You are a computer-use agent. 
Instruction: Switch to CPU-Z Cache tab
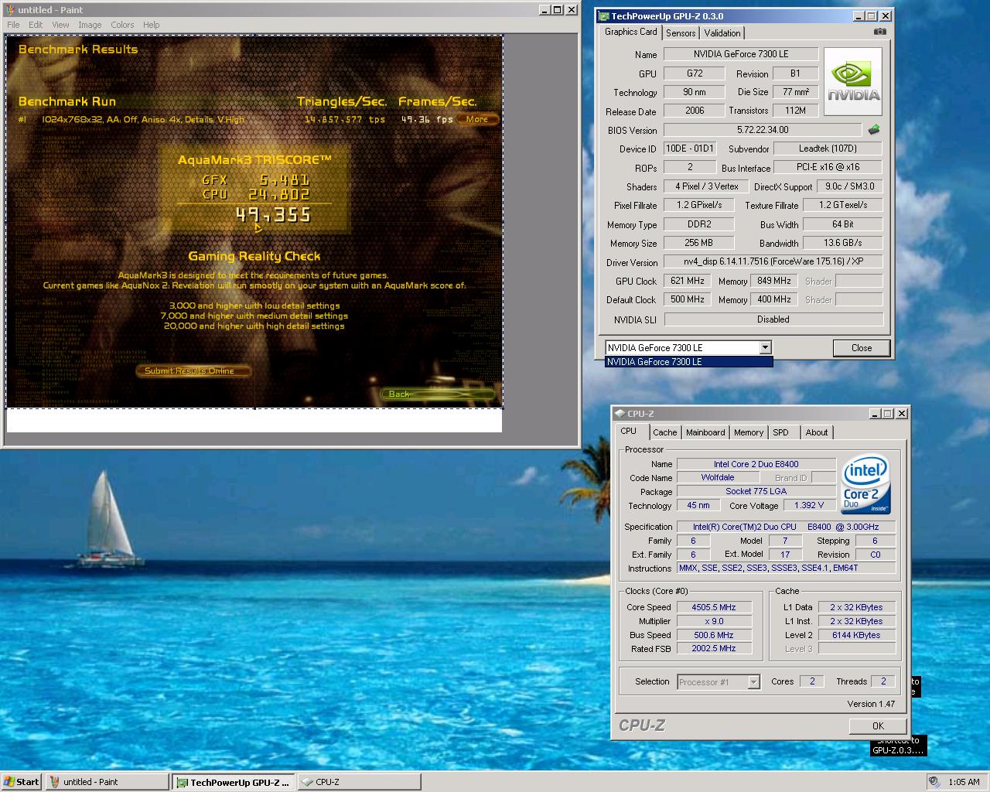664,432
